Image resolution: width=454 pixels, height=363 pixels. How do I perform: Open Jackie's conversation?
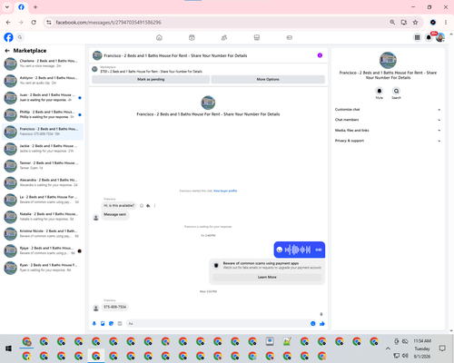pyautogui.click(x=43, y=149)
